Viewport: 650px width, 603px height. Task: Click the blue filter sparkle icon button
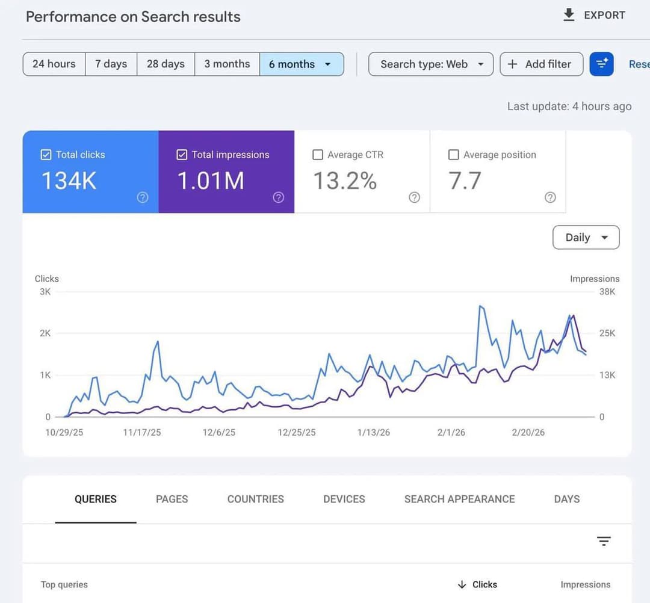[x=601, y=64]
